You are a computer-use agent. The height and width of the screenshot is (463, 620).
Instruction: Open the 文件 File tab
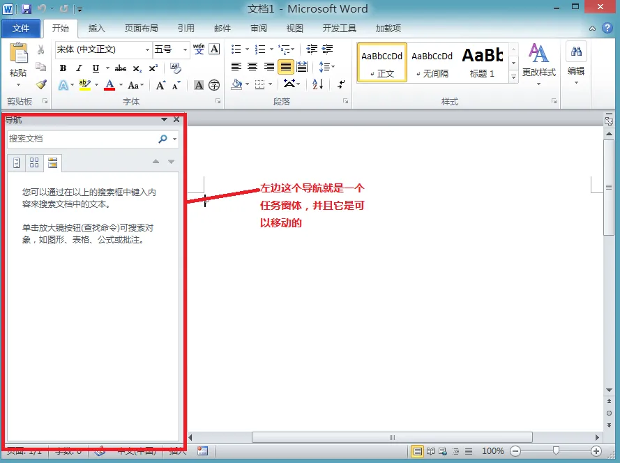point(21,29)
